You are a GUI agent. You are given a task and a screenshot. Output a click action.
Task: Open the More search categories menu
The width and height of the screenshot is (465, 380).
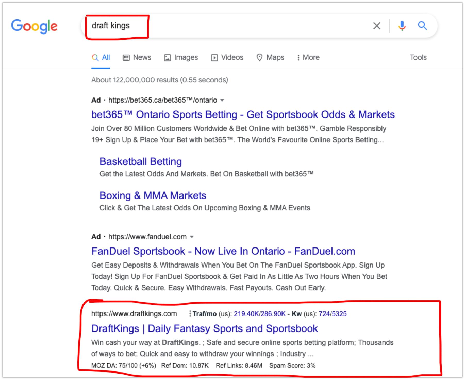pos(308,57)
